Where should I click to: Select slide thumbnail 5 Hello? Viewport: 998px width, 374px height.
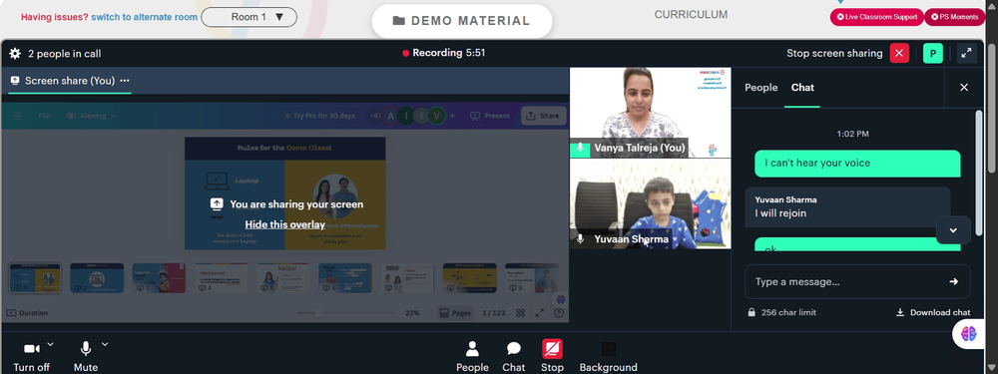point(283,278)
